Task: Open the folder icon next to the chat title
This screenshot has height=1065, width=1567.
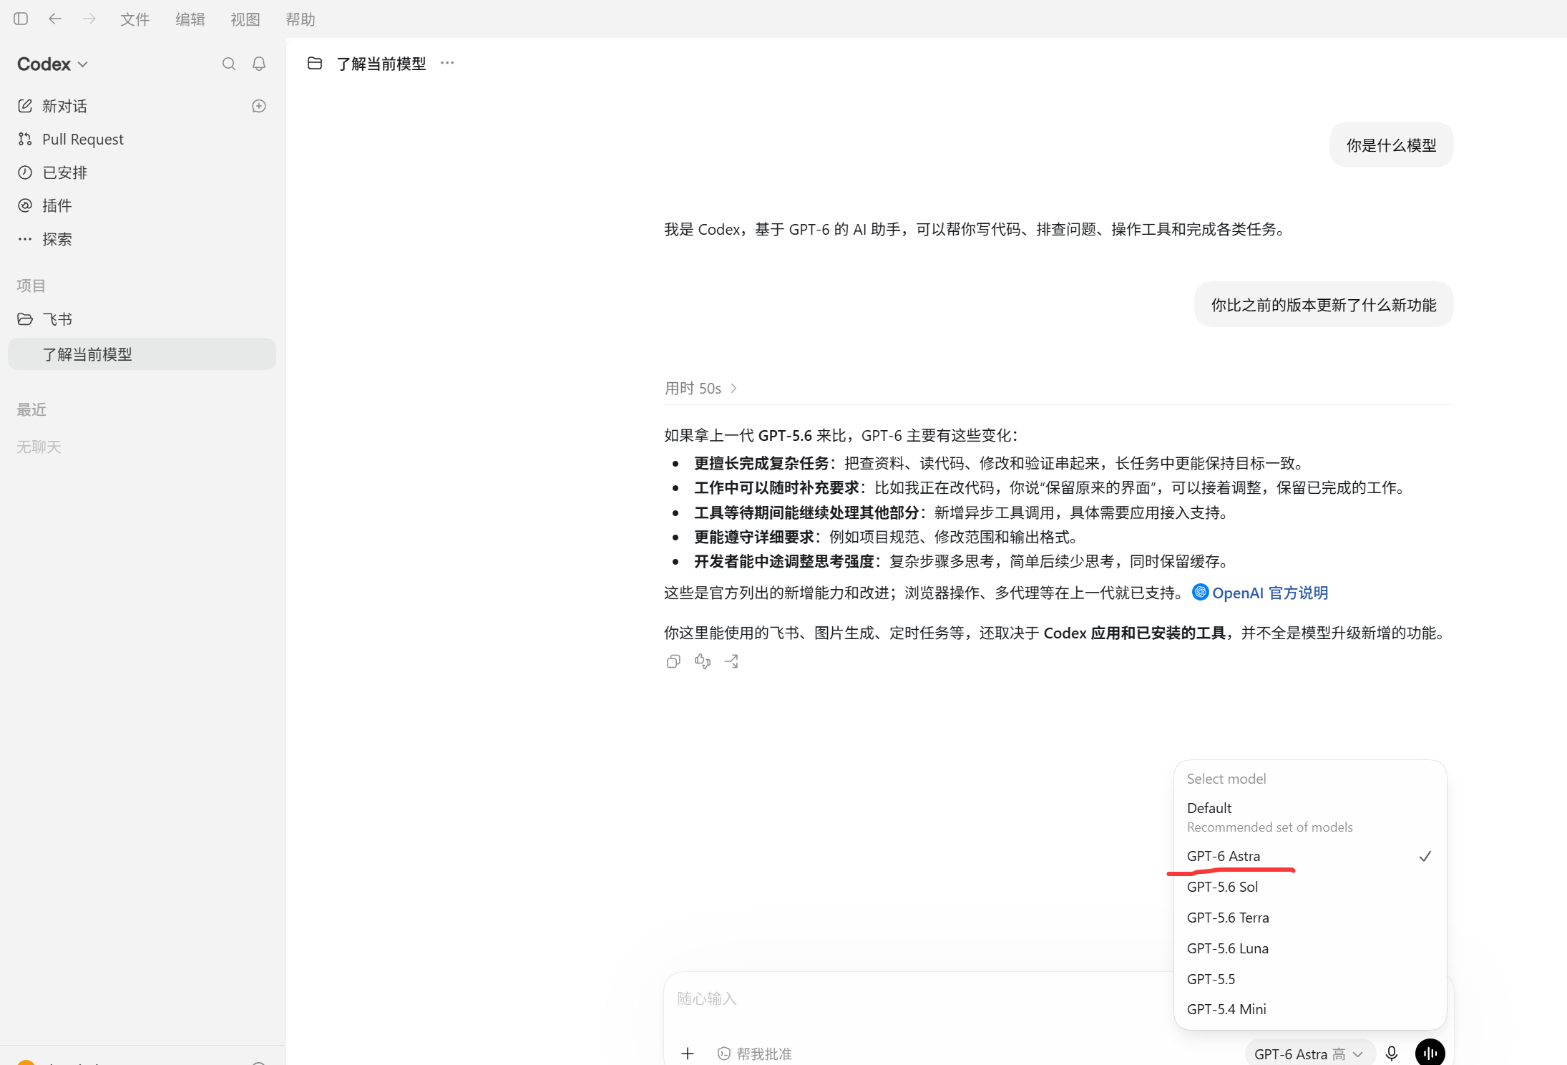Action: pyautogui.click(x=315, y=63)
